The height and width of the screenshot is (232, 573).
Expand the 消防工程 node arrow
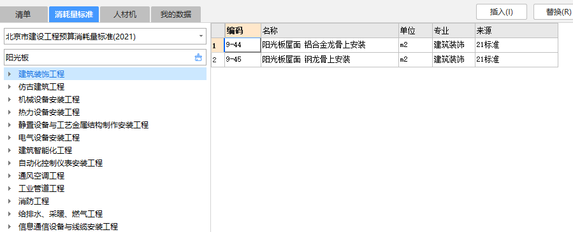click(x=10, y=201)
